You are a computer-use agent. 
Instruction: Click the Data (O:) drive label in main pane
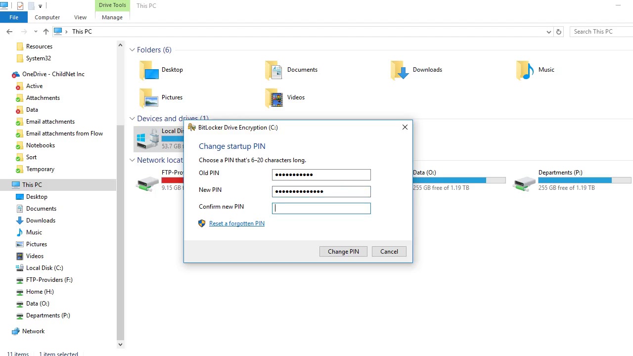424,173
